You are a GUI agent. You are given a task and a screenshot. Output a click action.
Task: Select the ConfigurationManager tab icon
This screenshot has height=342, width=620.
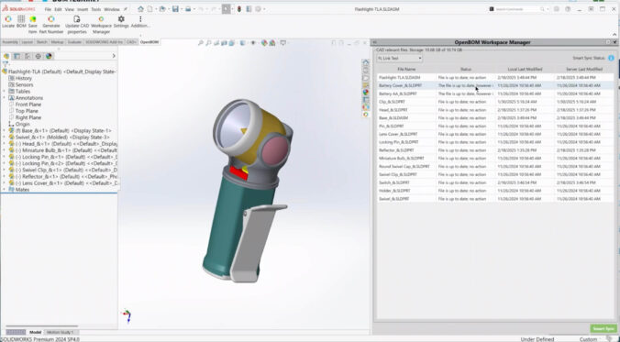tap(28, 56)
